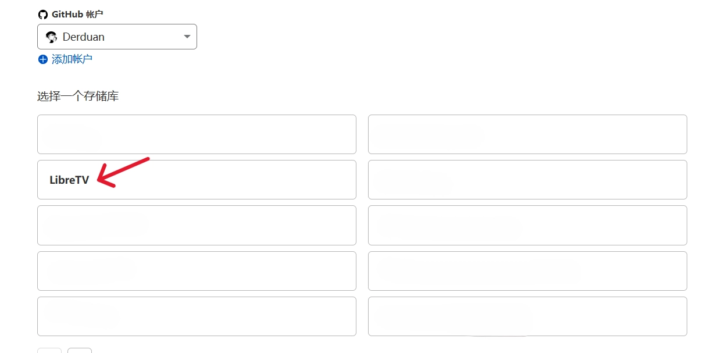Viewport: 721px width, 353px height.
Task: Select the LibreTV repository
Action: click(197, 180)
